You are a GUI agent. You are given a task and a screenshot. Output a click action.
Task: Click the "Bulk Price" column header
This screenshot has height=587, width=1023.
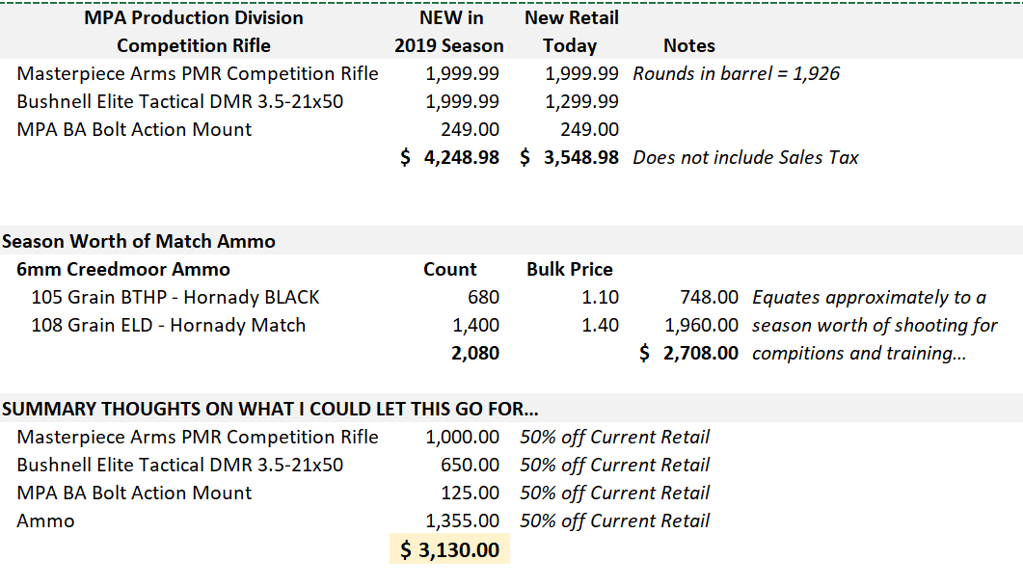coord(570,269)
